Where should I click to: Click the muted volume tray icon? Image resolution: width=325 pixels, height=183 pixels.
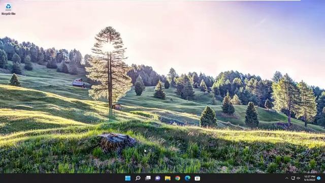click(x=299, y=178)
